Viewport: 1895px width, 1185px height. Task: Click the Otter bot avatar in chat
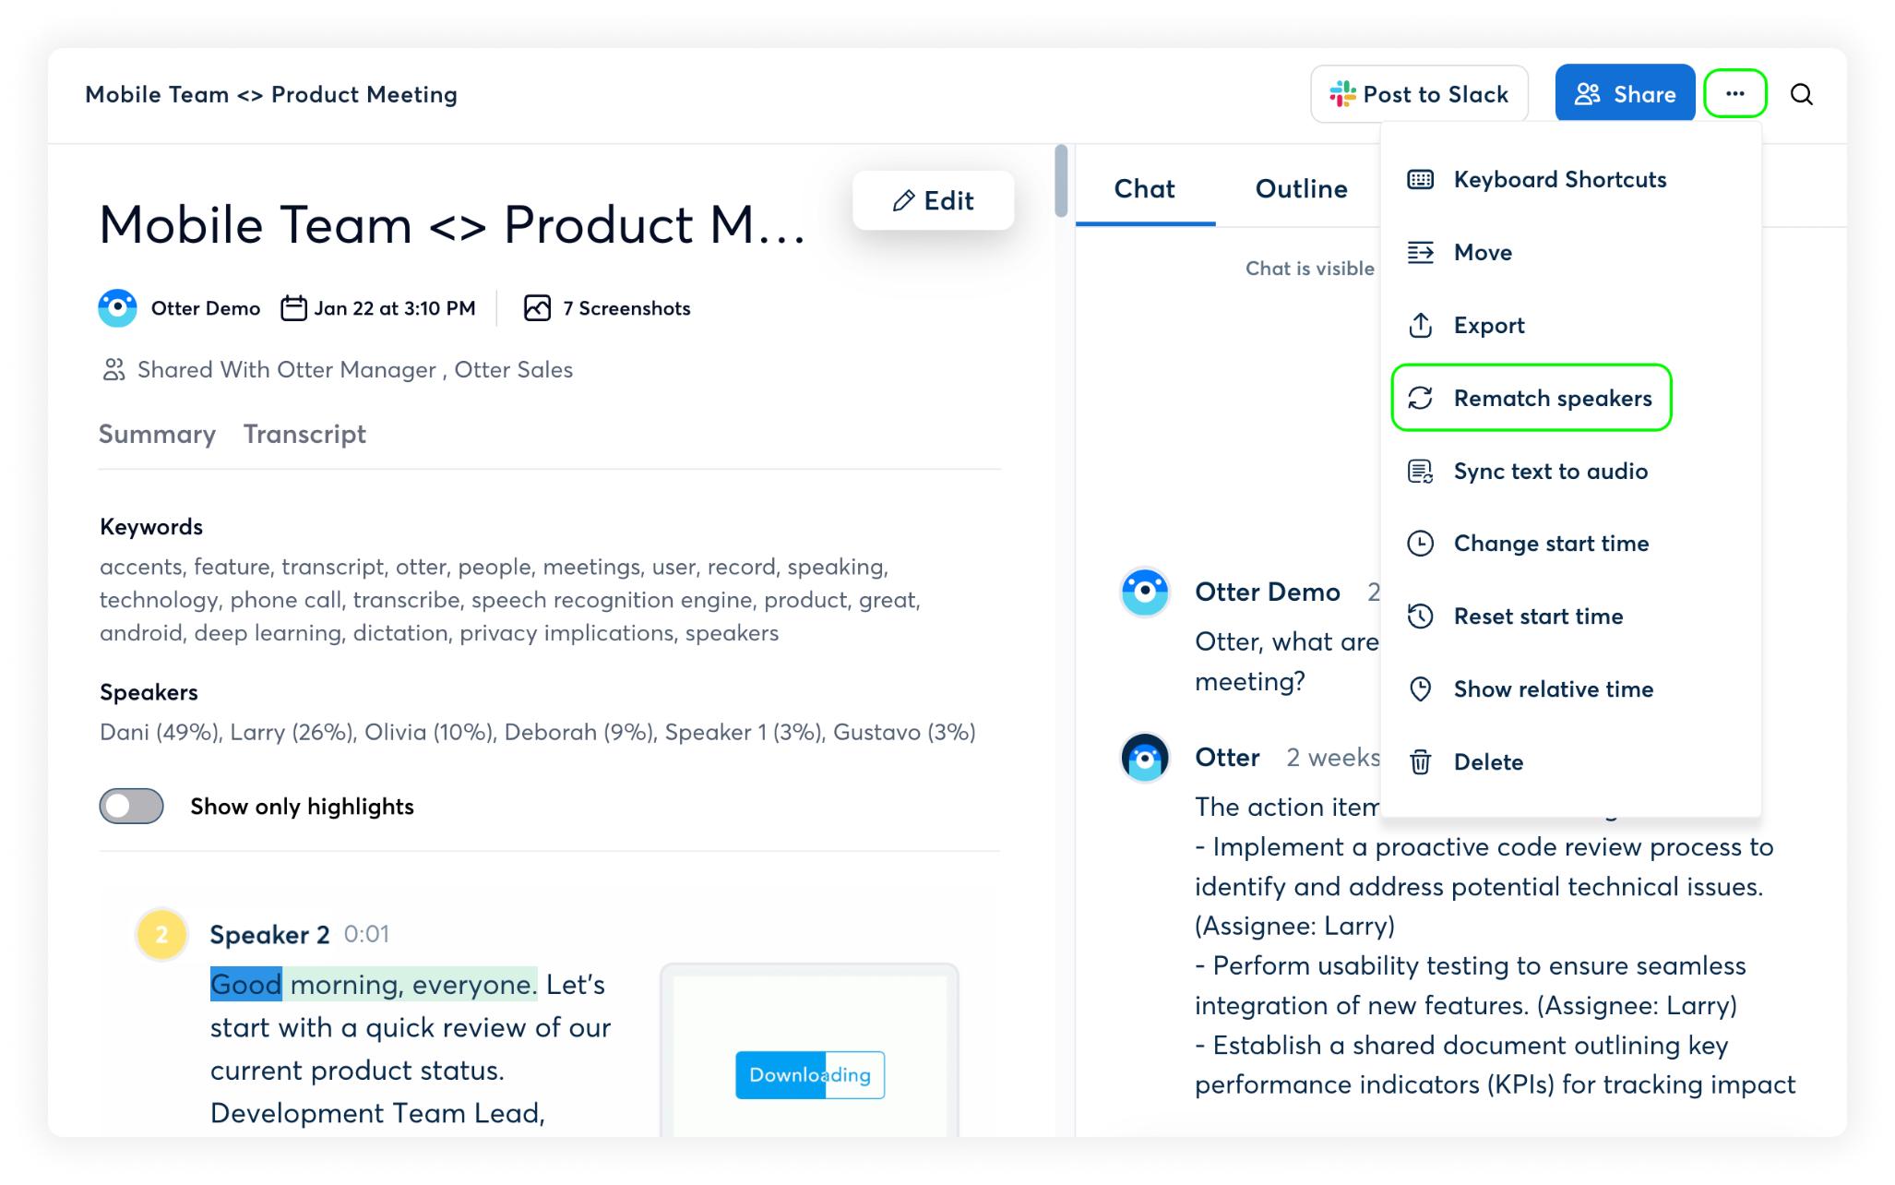[x=1145, y=758]
